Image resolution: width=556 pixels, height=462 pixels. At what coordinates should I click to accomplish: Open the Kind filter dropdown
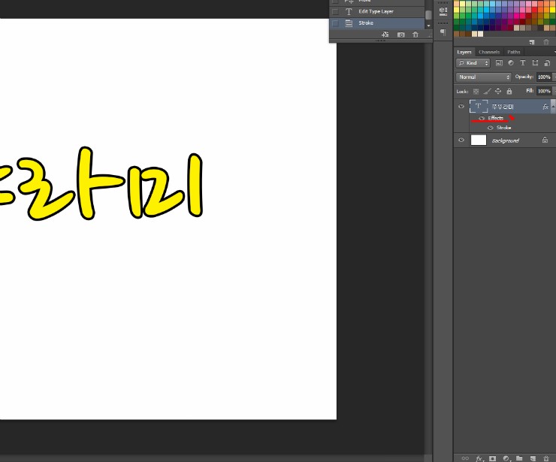(473, 63)
